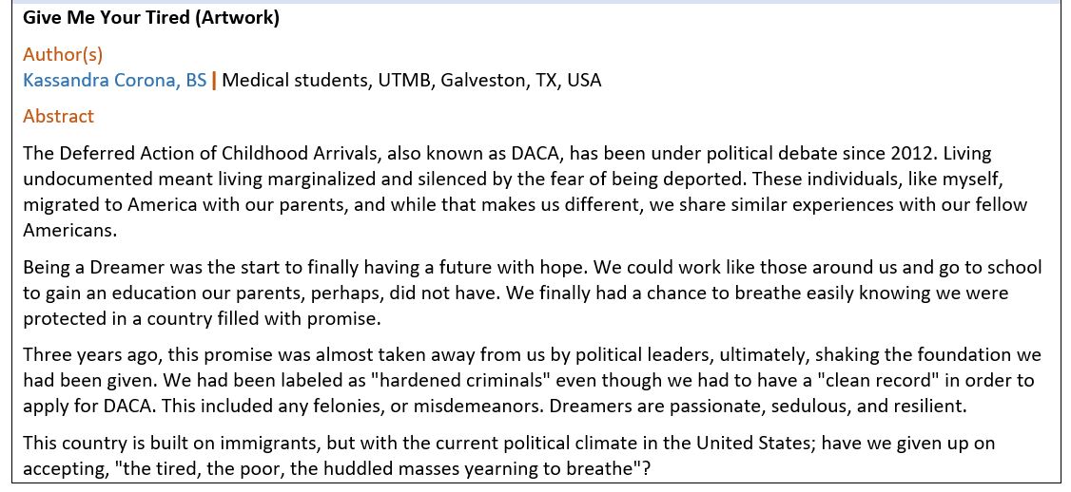Image resolution: width=1071 pixels, height=492 pixels.
Task: Click the phrase "Three years ago"
Action: click(x=82, y=355)
